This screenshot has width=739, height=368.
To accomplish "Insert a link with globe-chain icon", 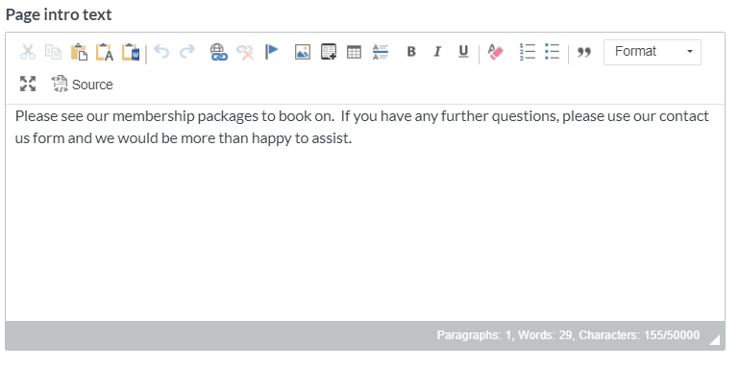I will (x=219, y=52).
